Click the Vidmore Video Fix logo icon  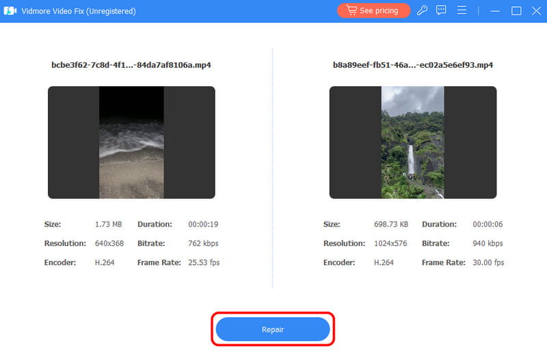[x=11, y=11]
